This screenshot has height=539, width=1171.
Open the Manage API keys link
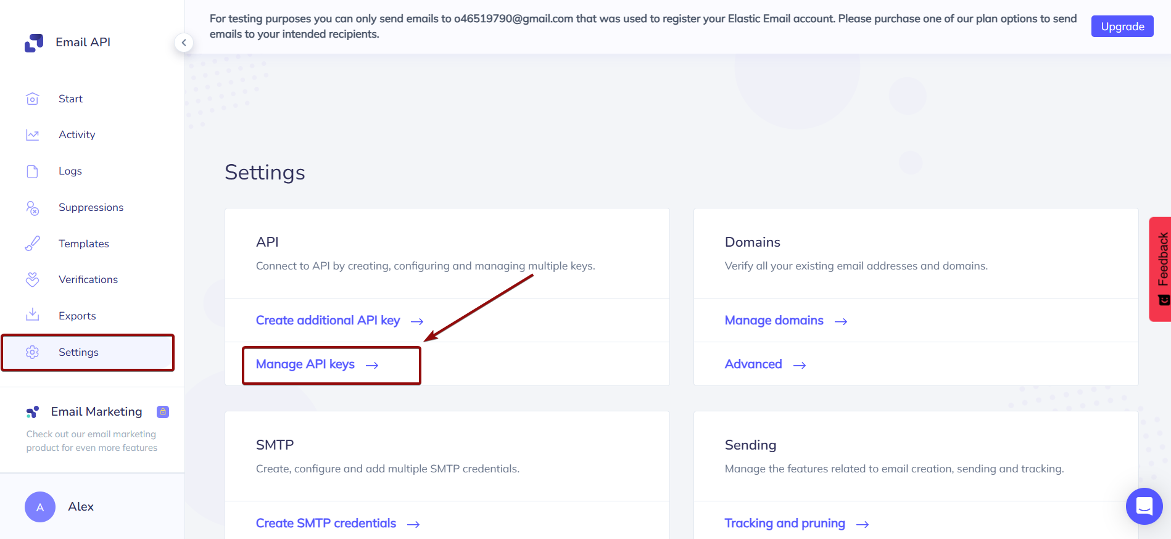(x=305, y=364)
